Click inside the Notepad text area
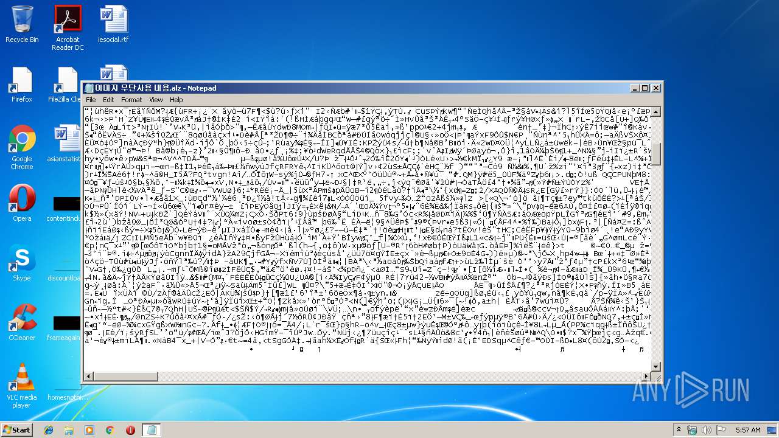Image resolution: width=779 pixels, height=438 pixels. point(368,239)
